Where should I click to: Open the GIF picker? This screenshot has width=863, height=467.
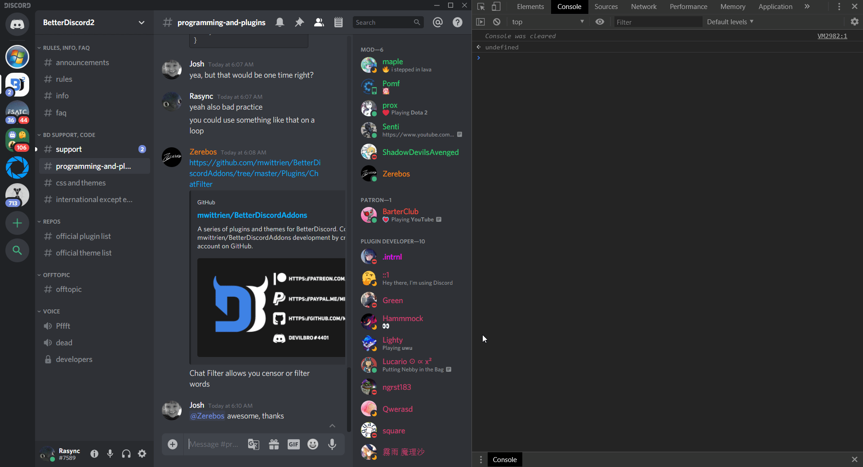pyautogui.click(x=294, y=444)
